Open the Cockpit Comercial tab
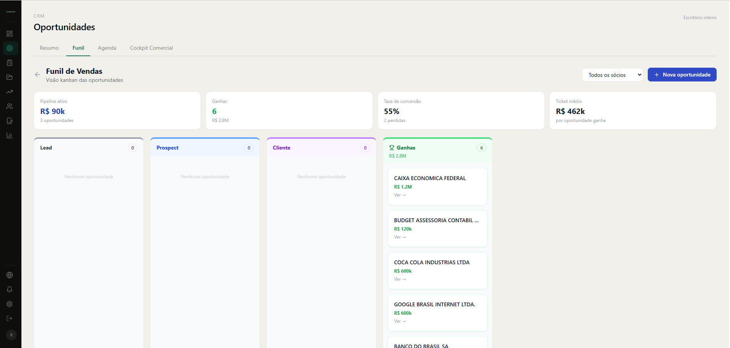 pyautogui.click(x=152, y=48)
